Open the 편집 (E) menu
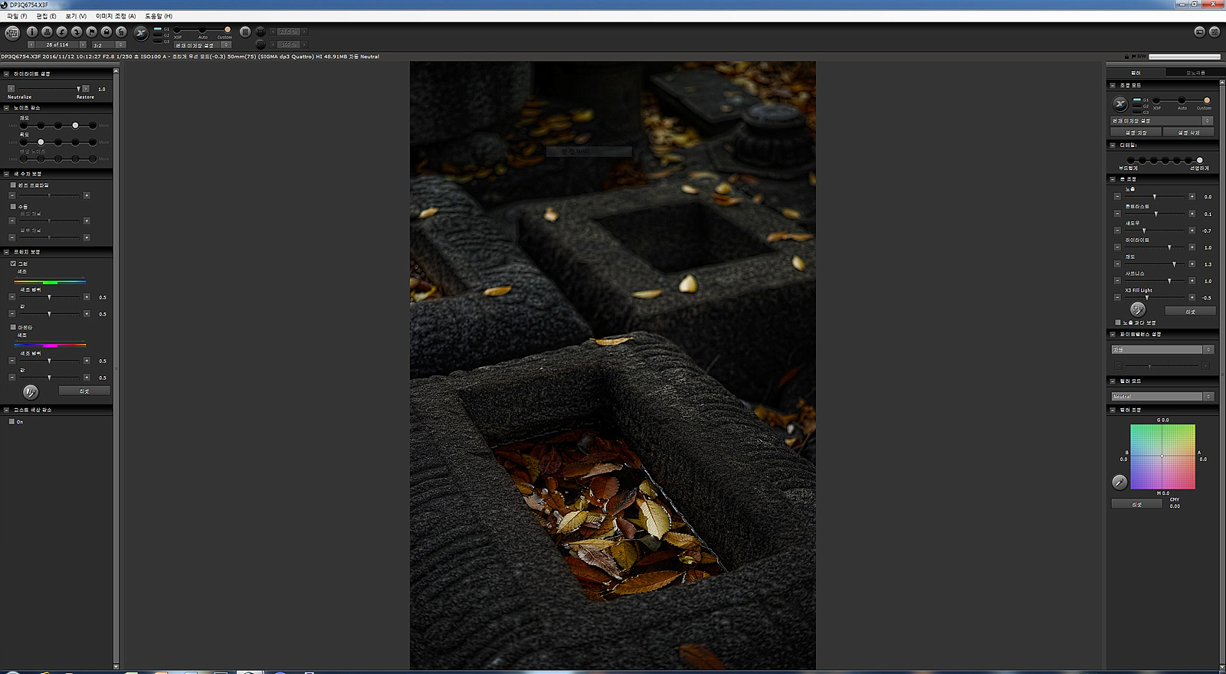This screenshot has height=674, width=1226. [x=46, y=16]
